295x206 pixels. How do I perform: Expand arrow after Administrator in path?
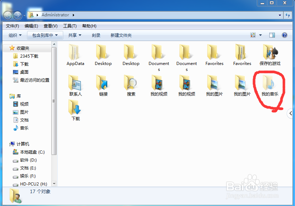[73, 15]
